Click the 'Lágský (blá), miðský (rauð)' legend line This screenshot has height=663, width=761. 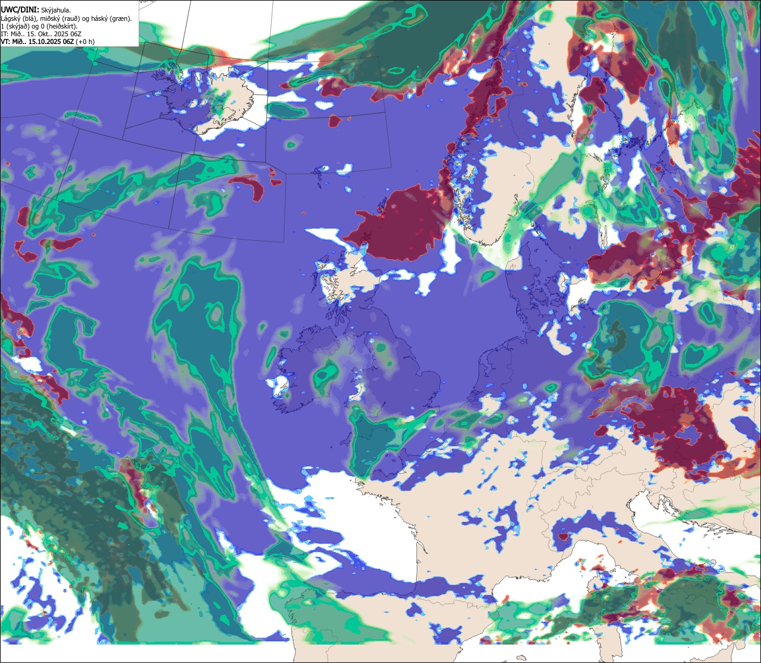pos(67,18)
